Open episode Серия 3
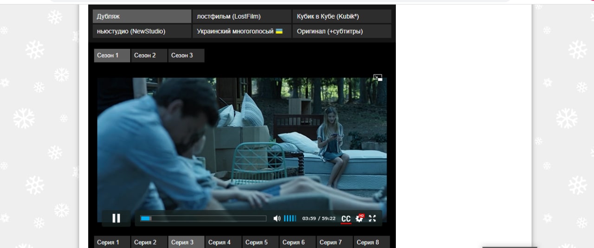The width and height of the screenshot is (594, 248). (186, 242)
